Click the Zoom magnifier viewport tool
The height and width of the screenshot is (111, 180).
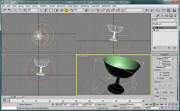166,104
